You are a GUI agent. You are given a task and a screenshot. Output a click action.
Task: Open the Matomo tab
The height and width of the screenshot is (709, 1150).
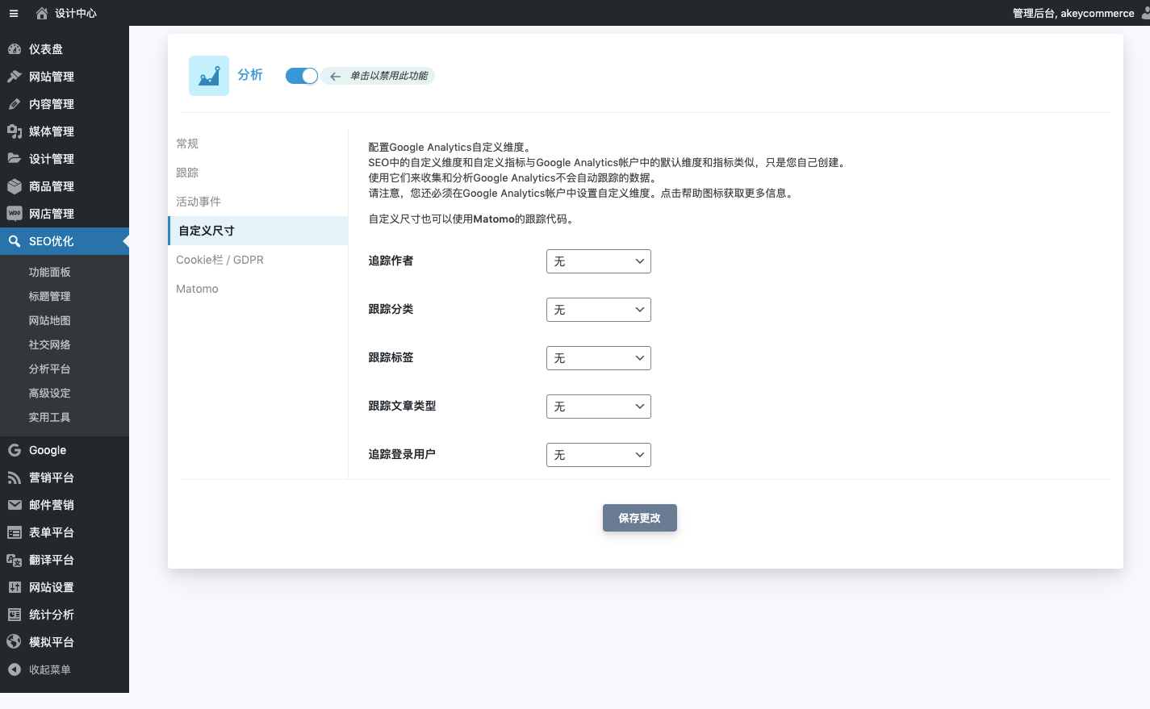(258, 289)
